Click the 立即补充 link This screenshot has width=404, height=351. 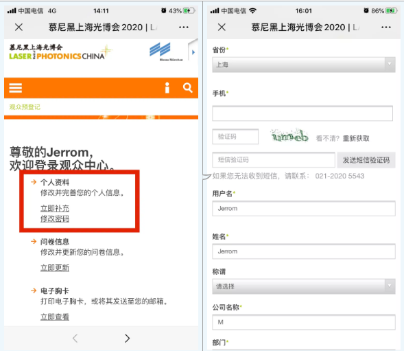pyautogui.click(x=55, y=208)
